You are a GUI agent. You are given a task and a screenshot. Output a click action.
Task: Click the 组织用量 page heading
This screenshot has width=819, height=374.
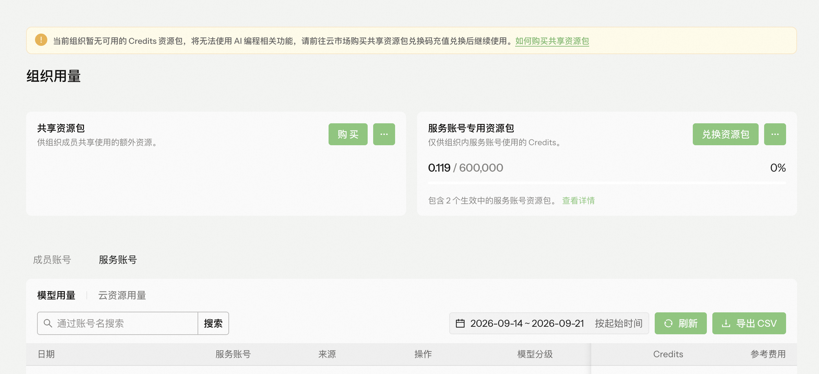point(54,76)
